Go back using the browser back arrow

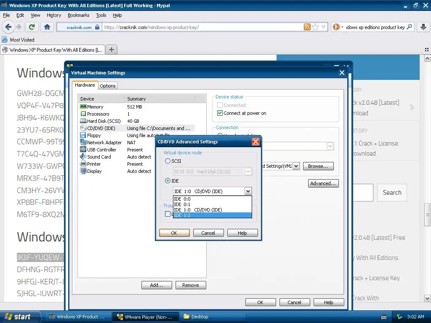[8, 27]
